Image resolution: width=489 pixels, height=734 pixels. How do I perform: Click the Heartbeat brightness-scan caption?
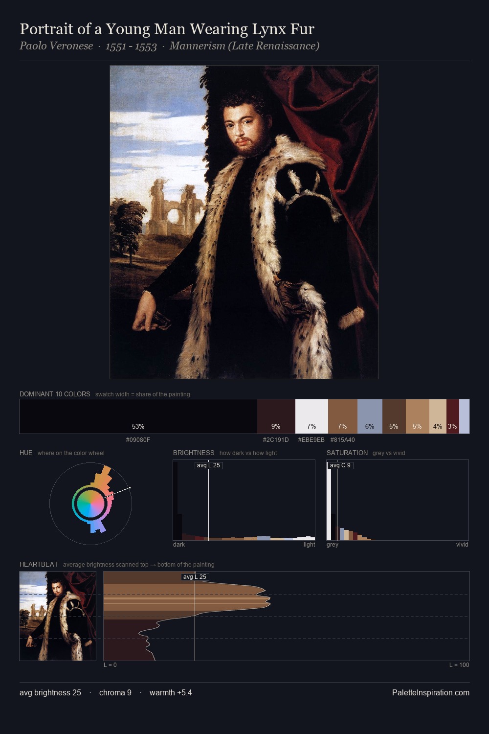tap(139, 565)
